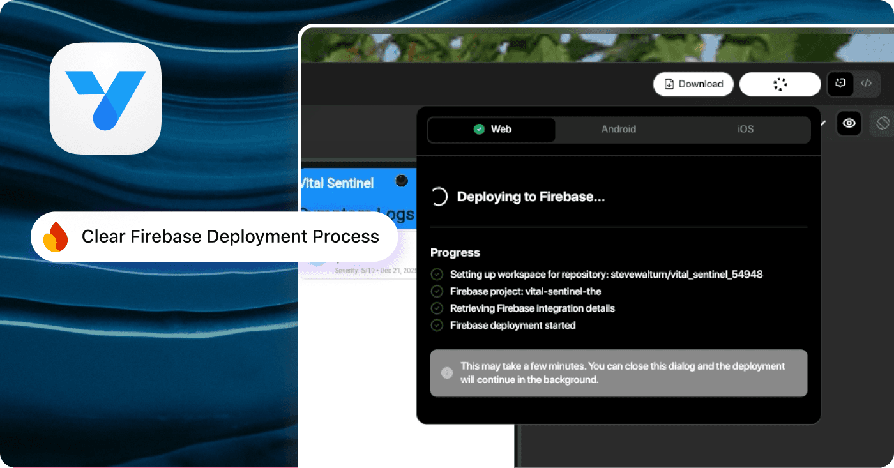894x468 pixels.
Task: Click black circle icon in Vital Sentinel header
Action: 402,181
